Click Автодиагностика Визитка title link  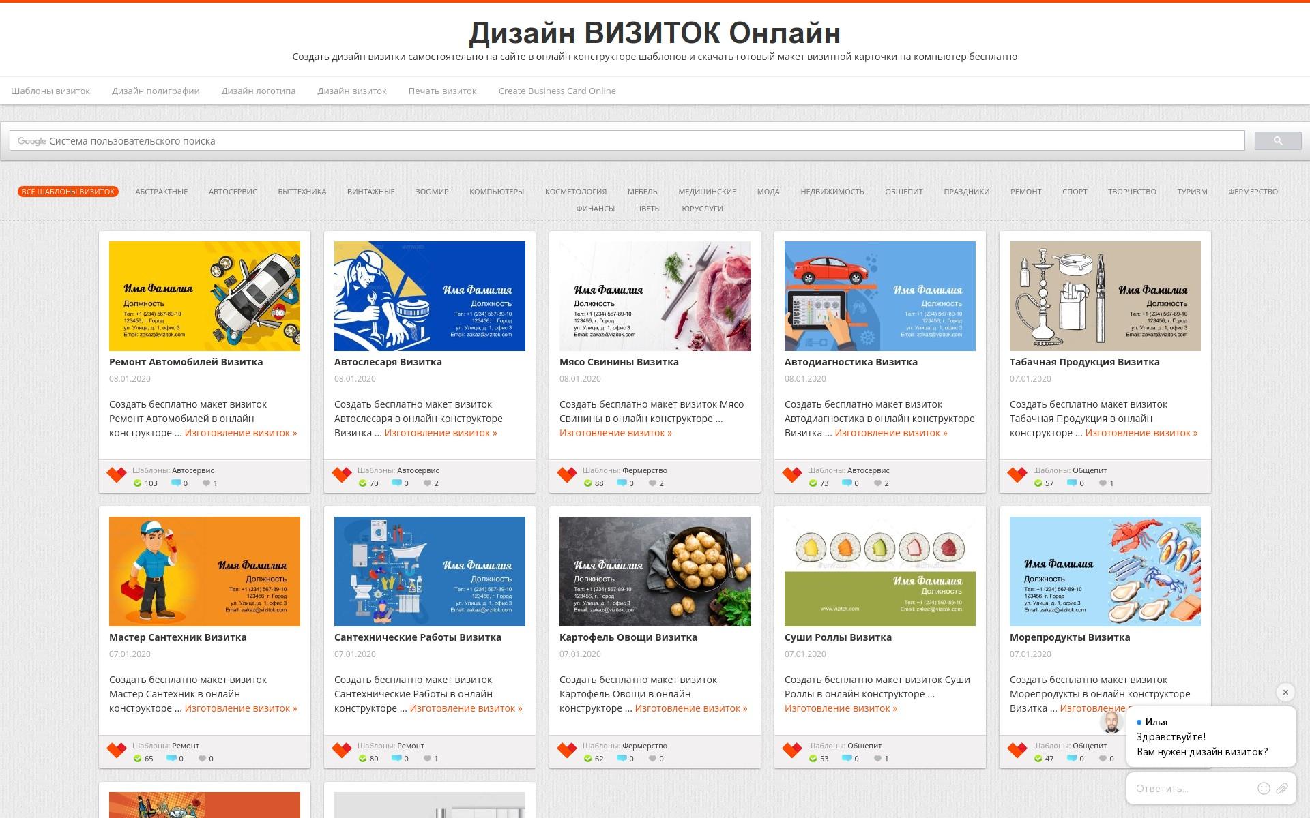pyautogui.click(x=851, y=362)
